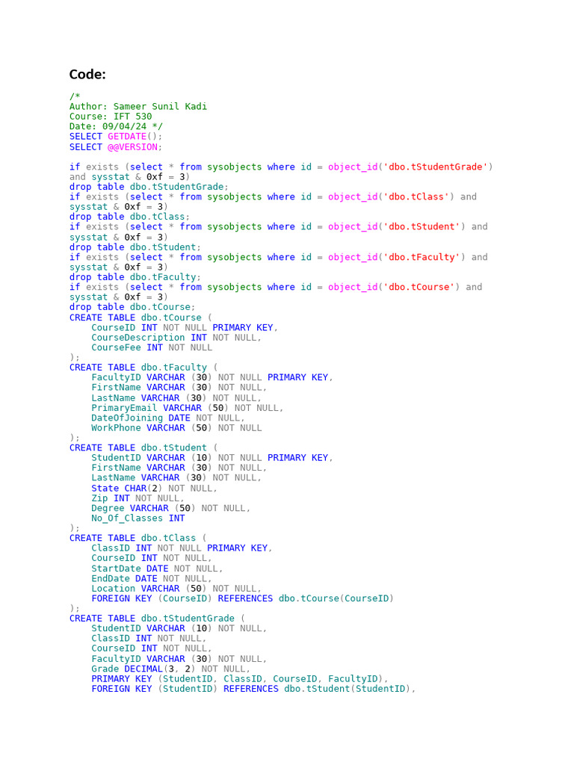Click the 'PrimaryEmail VARCHAR (50)' line
The width and height of the screenshot is (574, 765).
coord(187,408)
